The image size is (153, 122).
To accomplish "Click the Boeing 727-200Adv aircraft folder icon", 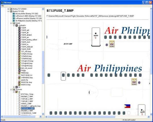I will pos(11,9).
